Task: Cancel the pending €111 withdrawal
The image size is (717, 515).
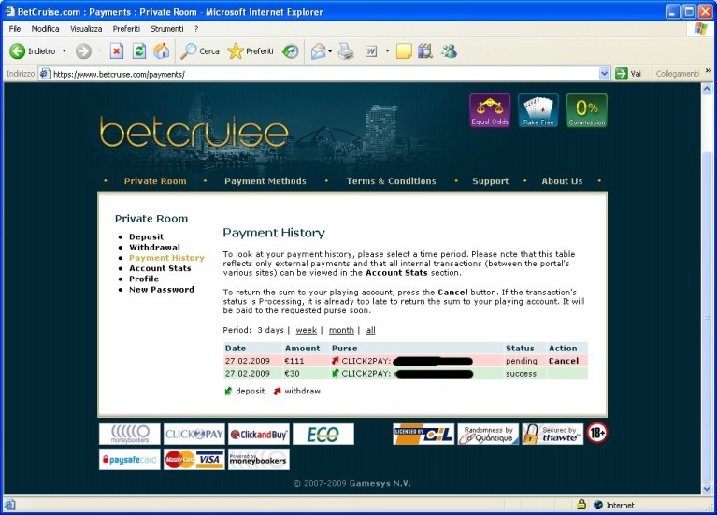Action: 564,361
